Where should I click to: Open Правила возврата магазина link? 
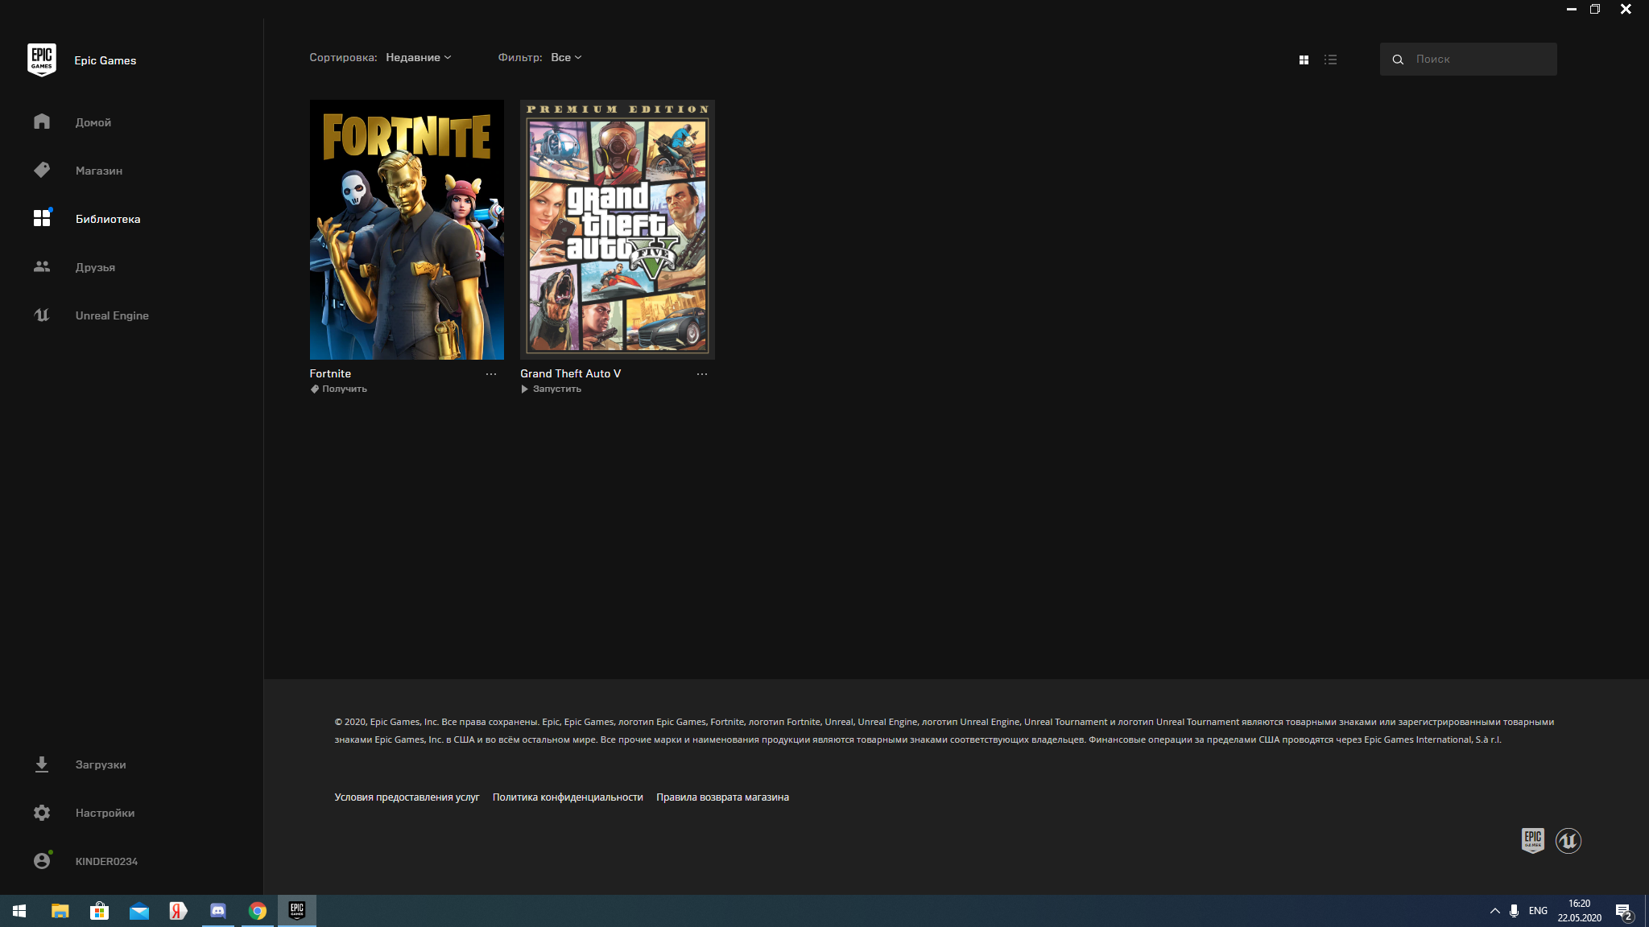coord(722,797)
